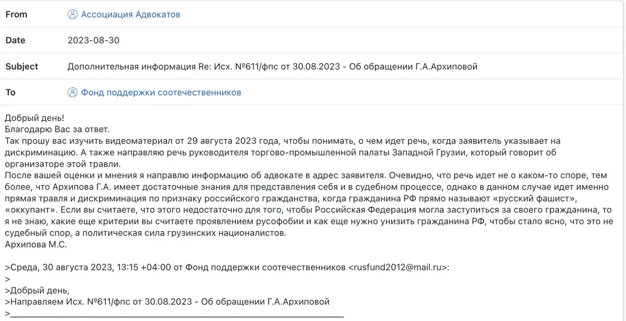Click the Date header label
Screen dimensions: 626x321
tap(15, 40)
